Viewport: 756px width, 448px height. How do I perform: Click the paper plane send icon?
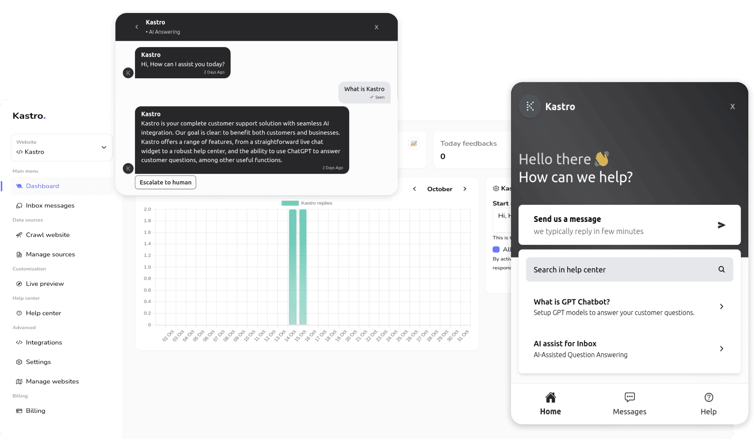pyautogui.click(x=721, y=225)
